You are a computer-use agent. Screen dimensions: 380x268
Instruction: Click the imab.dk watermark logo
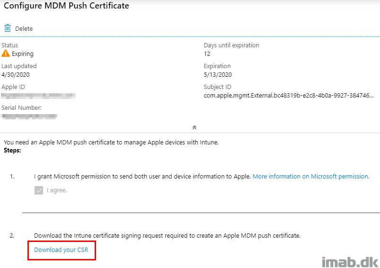(348, 261)
